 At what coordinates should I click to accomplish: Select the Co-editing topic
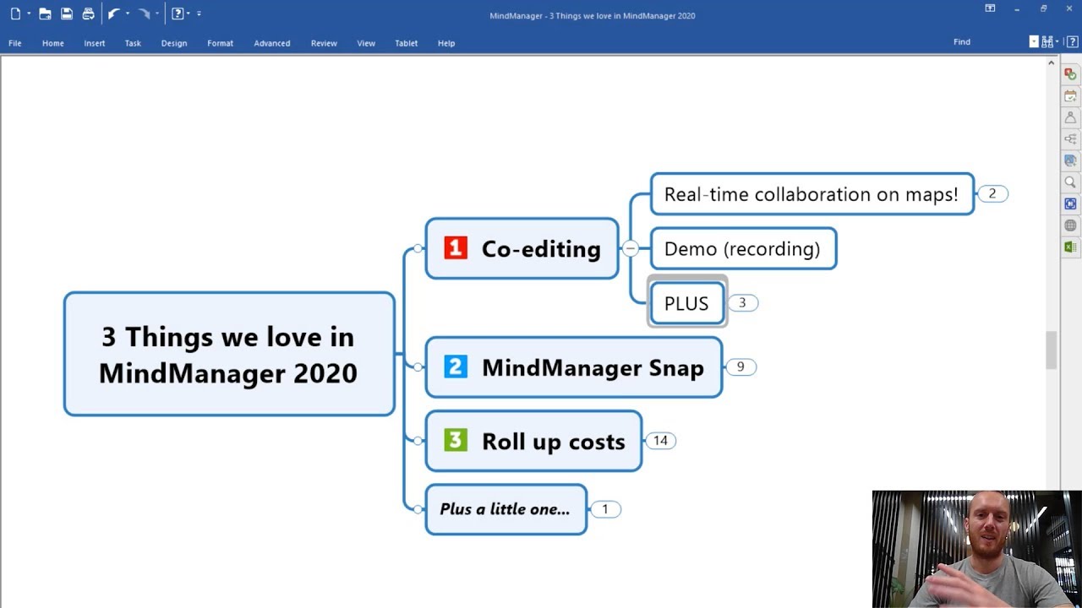coord(522,248)
